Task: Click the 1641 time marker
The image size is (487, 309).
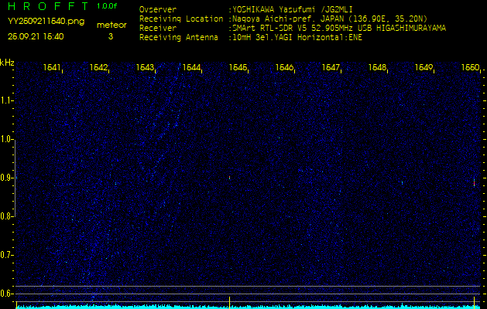Action: click(x=53, y=68)
